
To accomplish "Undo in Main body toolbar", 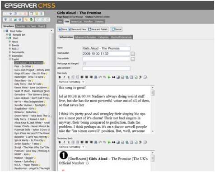I will coord(100,77).
